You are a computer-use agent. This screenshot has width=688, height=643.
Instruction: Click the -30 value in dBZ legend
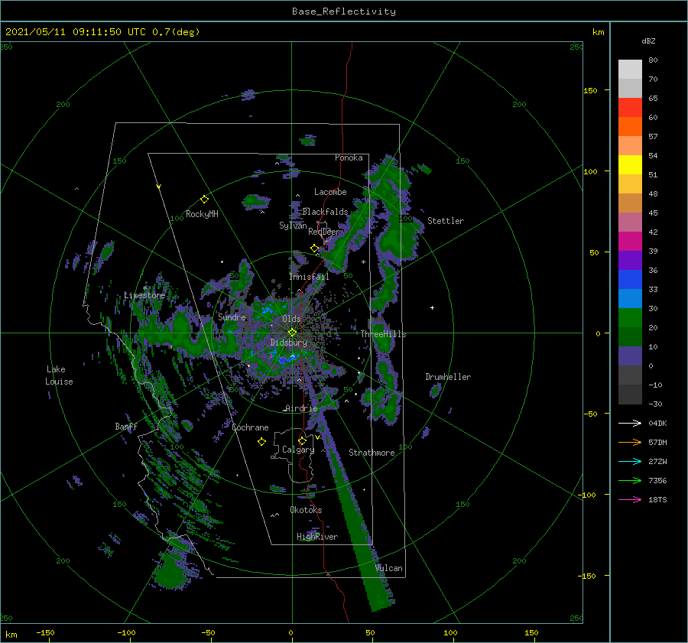coord(655,404)
